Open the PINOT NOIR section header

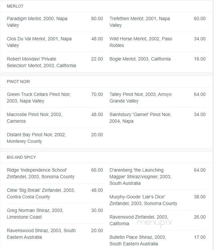click(x=18, y=82)
